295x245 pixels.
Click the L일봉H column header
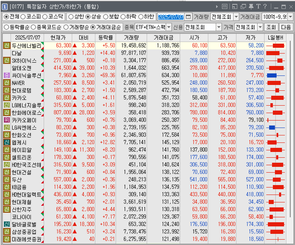pyautogui.click(x=275, y=37)
